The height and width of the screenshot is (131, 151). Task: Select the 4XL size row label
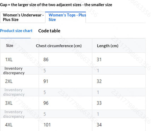pyautogui.click(x=9, y=125)
